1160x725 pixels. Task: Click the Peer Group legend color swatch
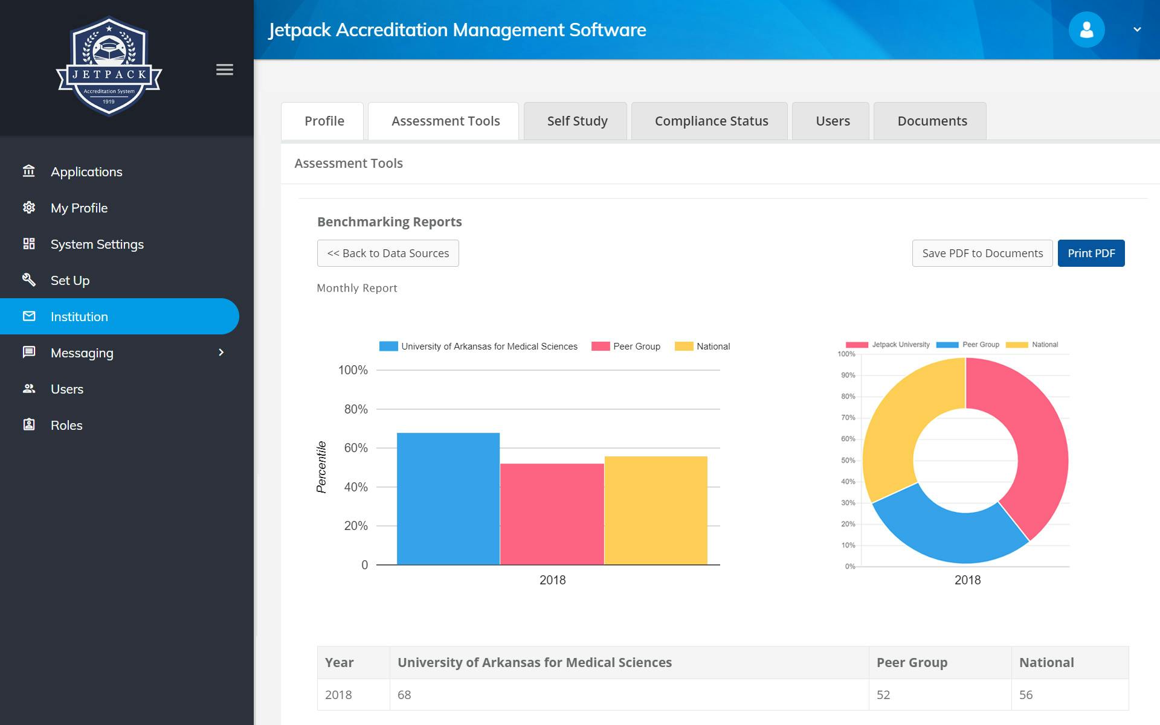pyautogui.click(x=601, y=346)
